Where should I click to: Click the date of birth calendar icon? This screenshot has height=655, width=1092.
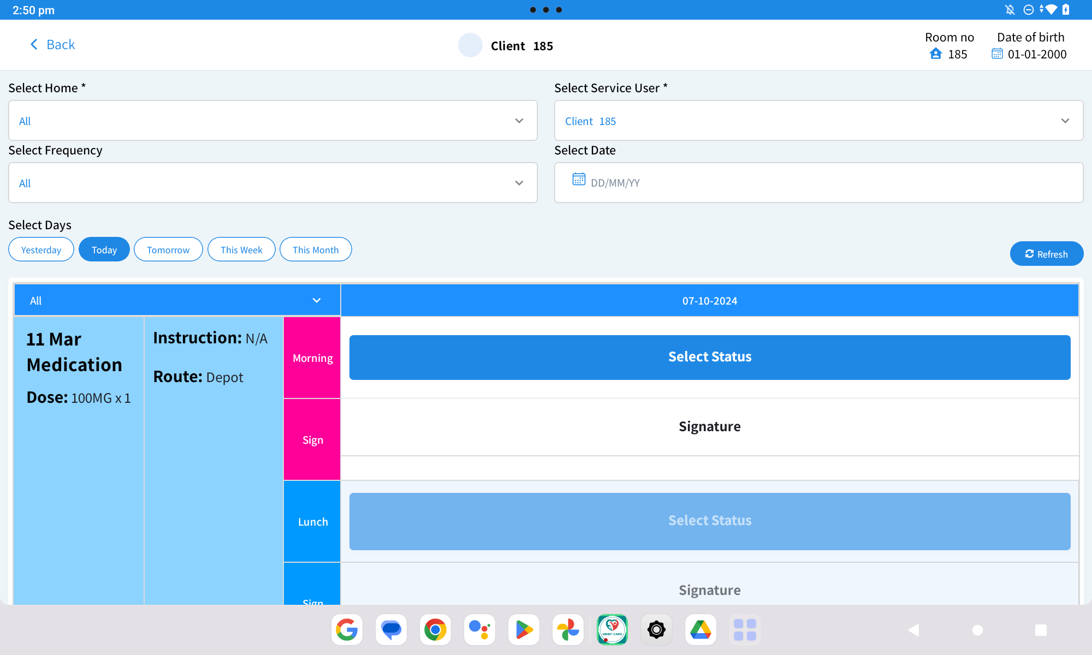(x=997, y=54)
